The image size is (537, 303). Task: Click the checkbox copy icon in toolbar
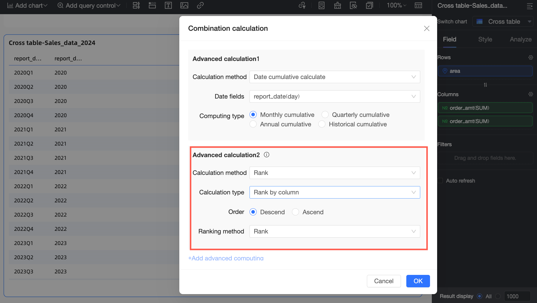point(369,5)
